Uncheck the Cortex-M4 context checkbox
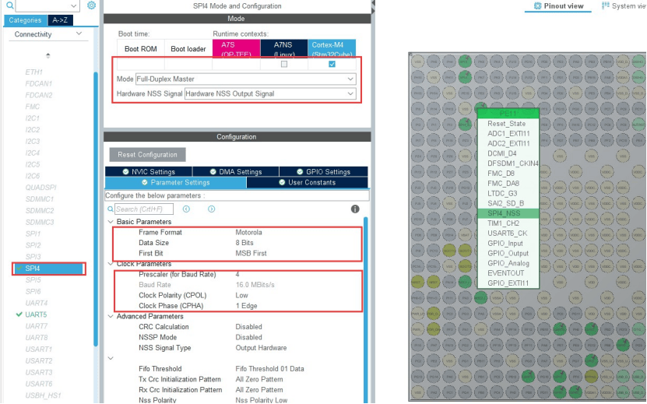647x404 pixels. tap(332, 64)
